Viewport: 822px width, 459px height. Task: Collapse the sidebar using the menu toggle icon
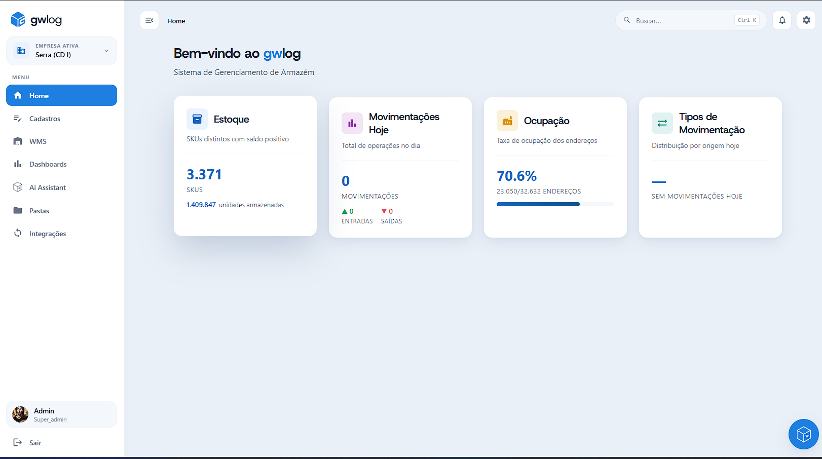coord(150,20)
